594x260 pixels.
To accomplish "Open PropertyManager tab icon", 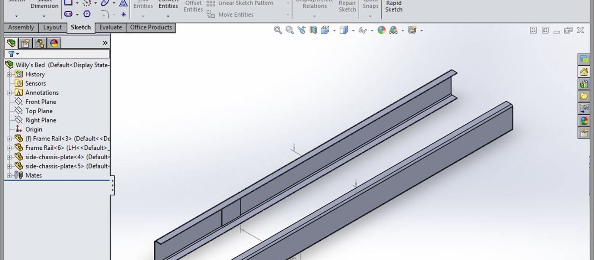I will coord(25,43).
